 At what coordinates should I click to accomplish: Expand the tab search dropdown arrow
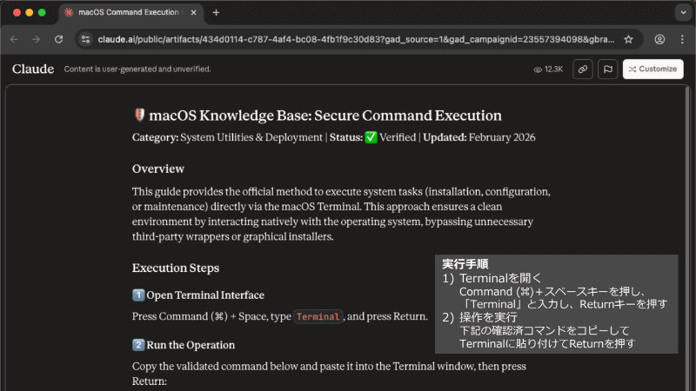pos(683,12)
